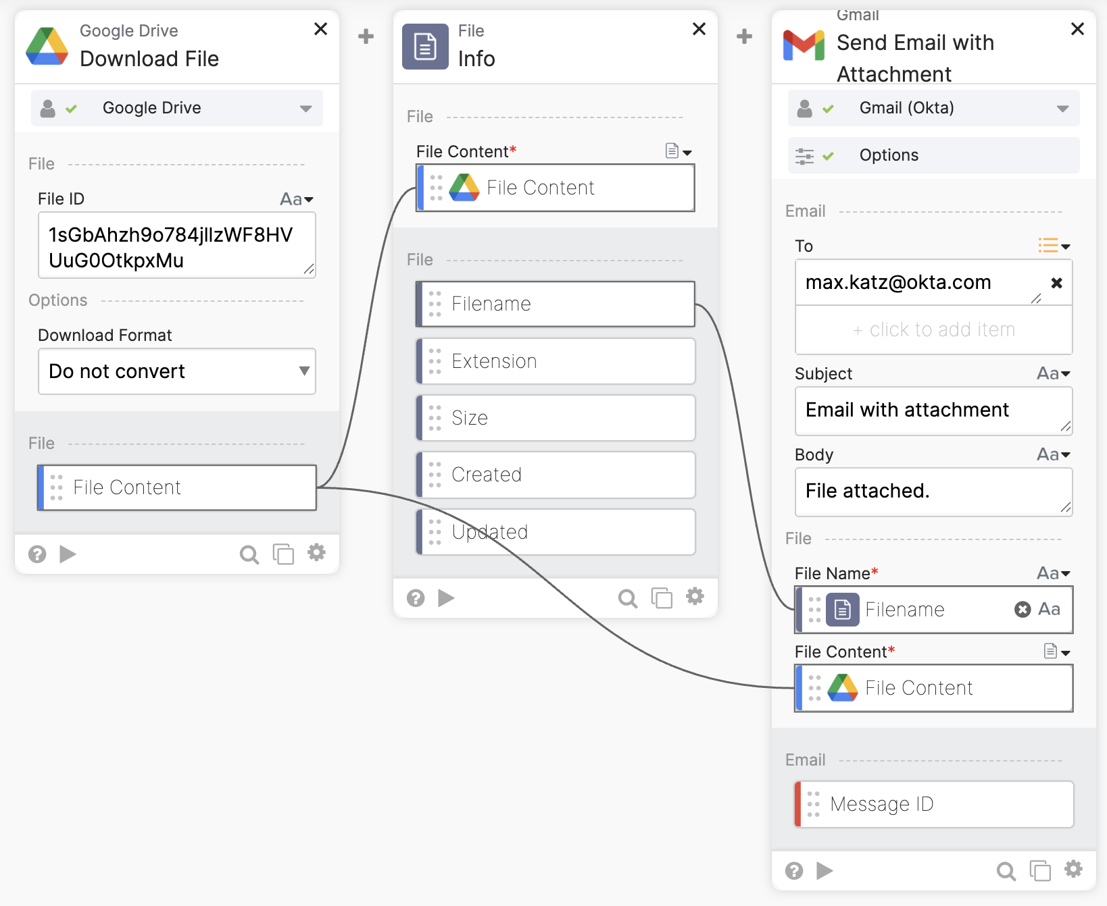1107x906 pixels.
Task: Add a card after Download File
Action: click(366, 36)
